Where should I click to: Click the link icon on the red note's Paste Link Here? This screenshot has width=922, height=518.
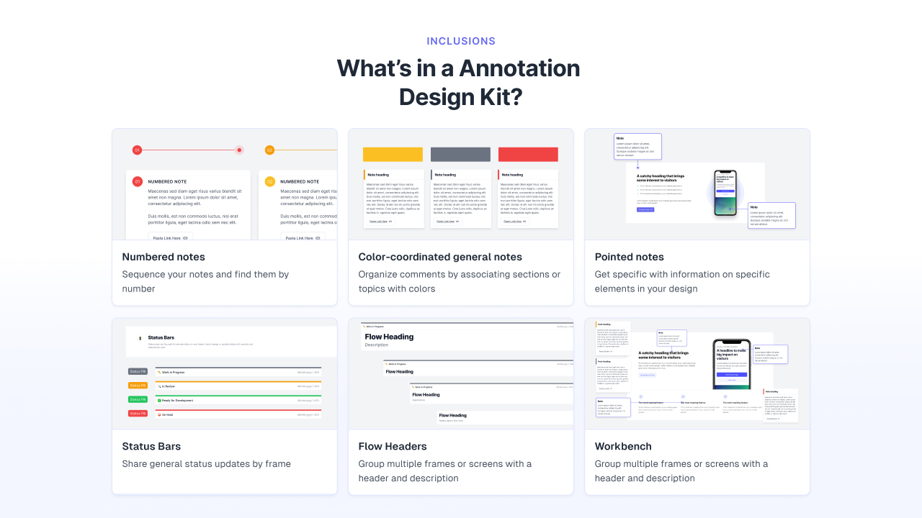[524, 222]
